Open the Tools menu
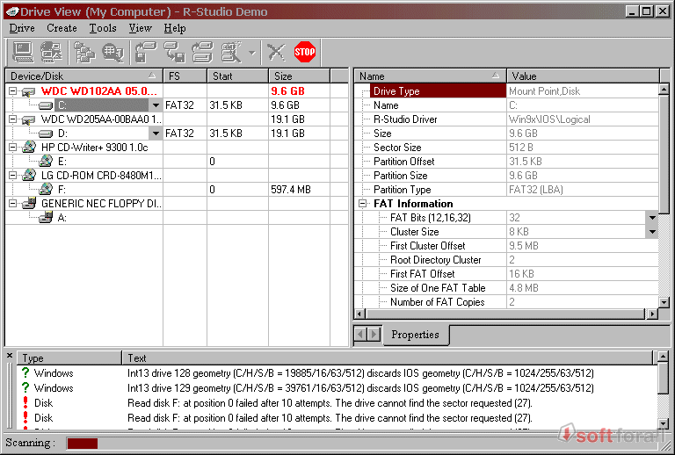This screenshot has width=675, height=455. pyautogui.click(x=103, y=28)
